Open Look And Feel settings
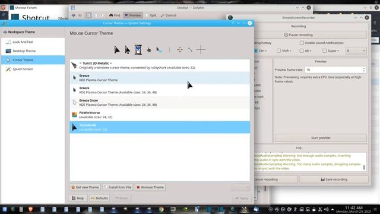The height and width of the screenshot is (214, 380). [x=33, y=42]
